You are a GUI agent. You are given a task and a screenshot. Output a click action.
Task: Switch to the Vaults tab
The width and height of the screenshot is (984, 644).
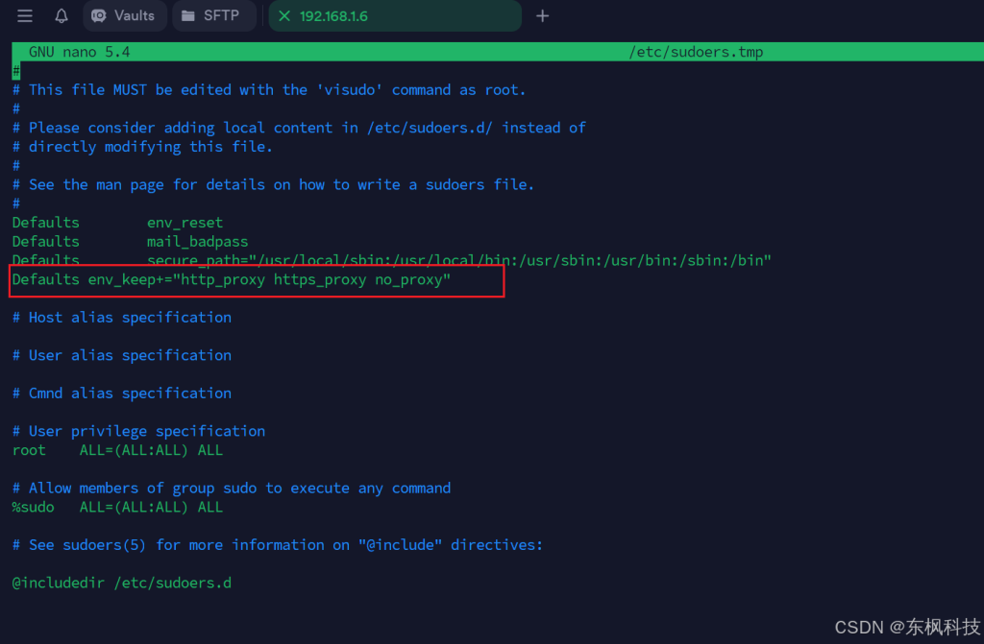pos(125,15)
